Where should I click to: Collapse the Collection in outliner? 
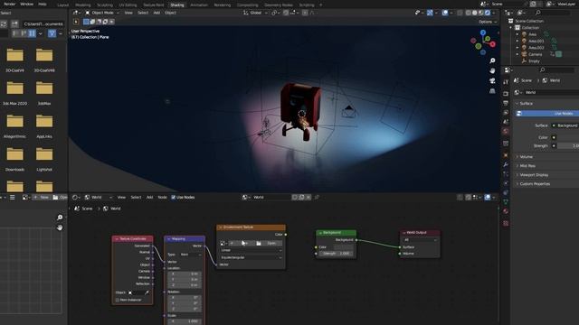[x=511, y=28]
